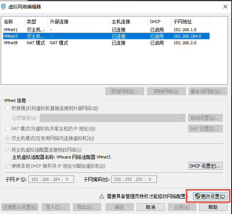
Task: Open the 已桥接至(G) dropdown
Action: 113,118
